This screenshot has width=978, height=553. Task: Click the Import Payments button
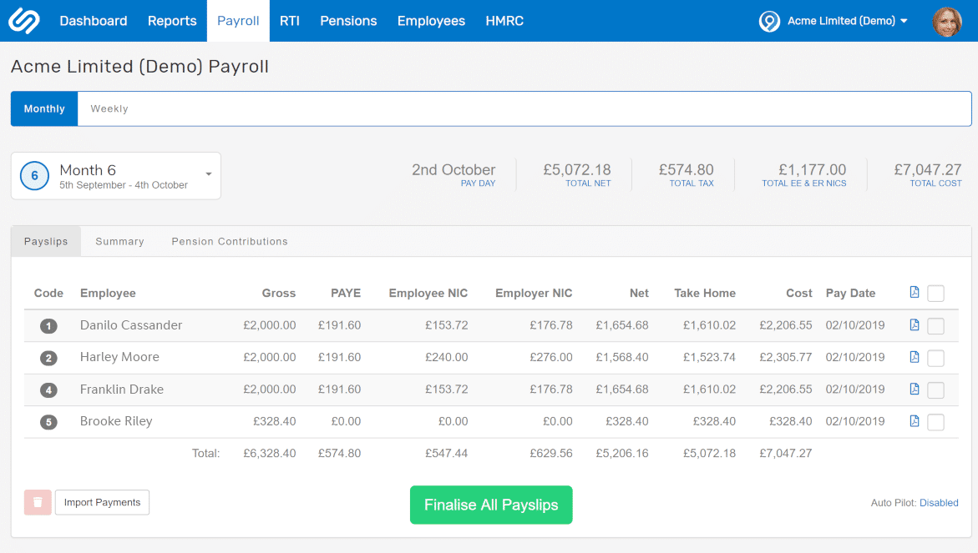[x=102, y=502]
